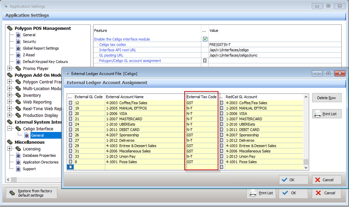Click the Global Report Settings gear icon
This screenshot has width=349, height=207.
18,48
